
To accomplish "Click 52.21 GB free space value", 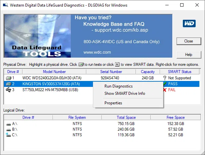I will click(176, 135).
